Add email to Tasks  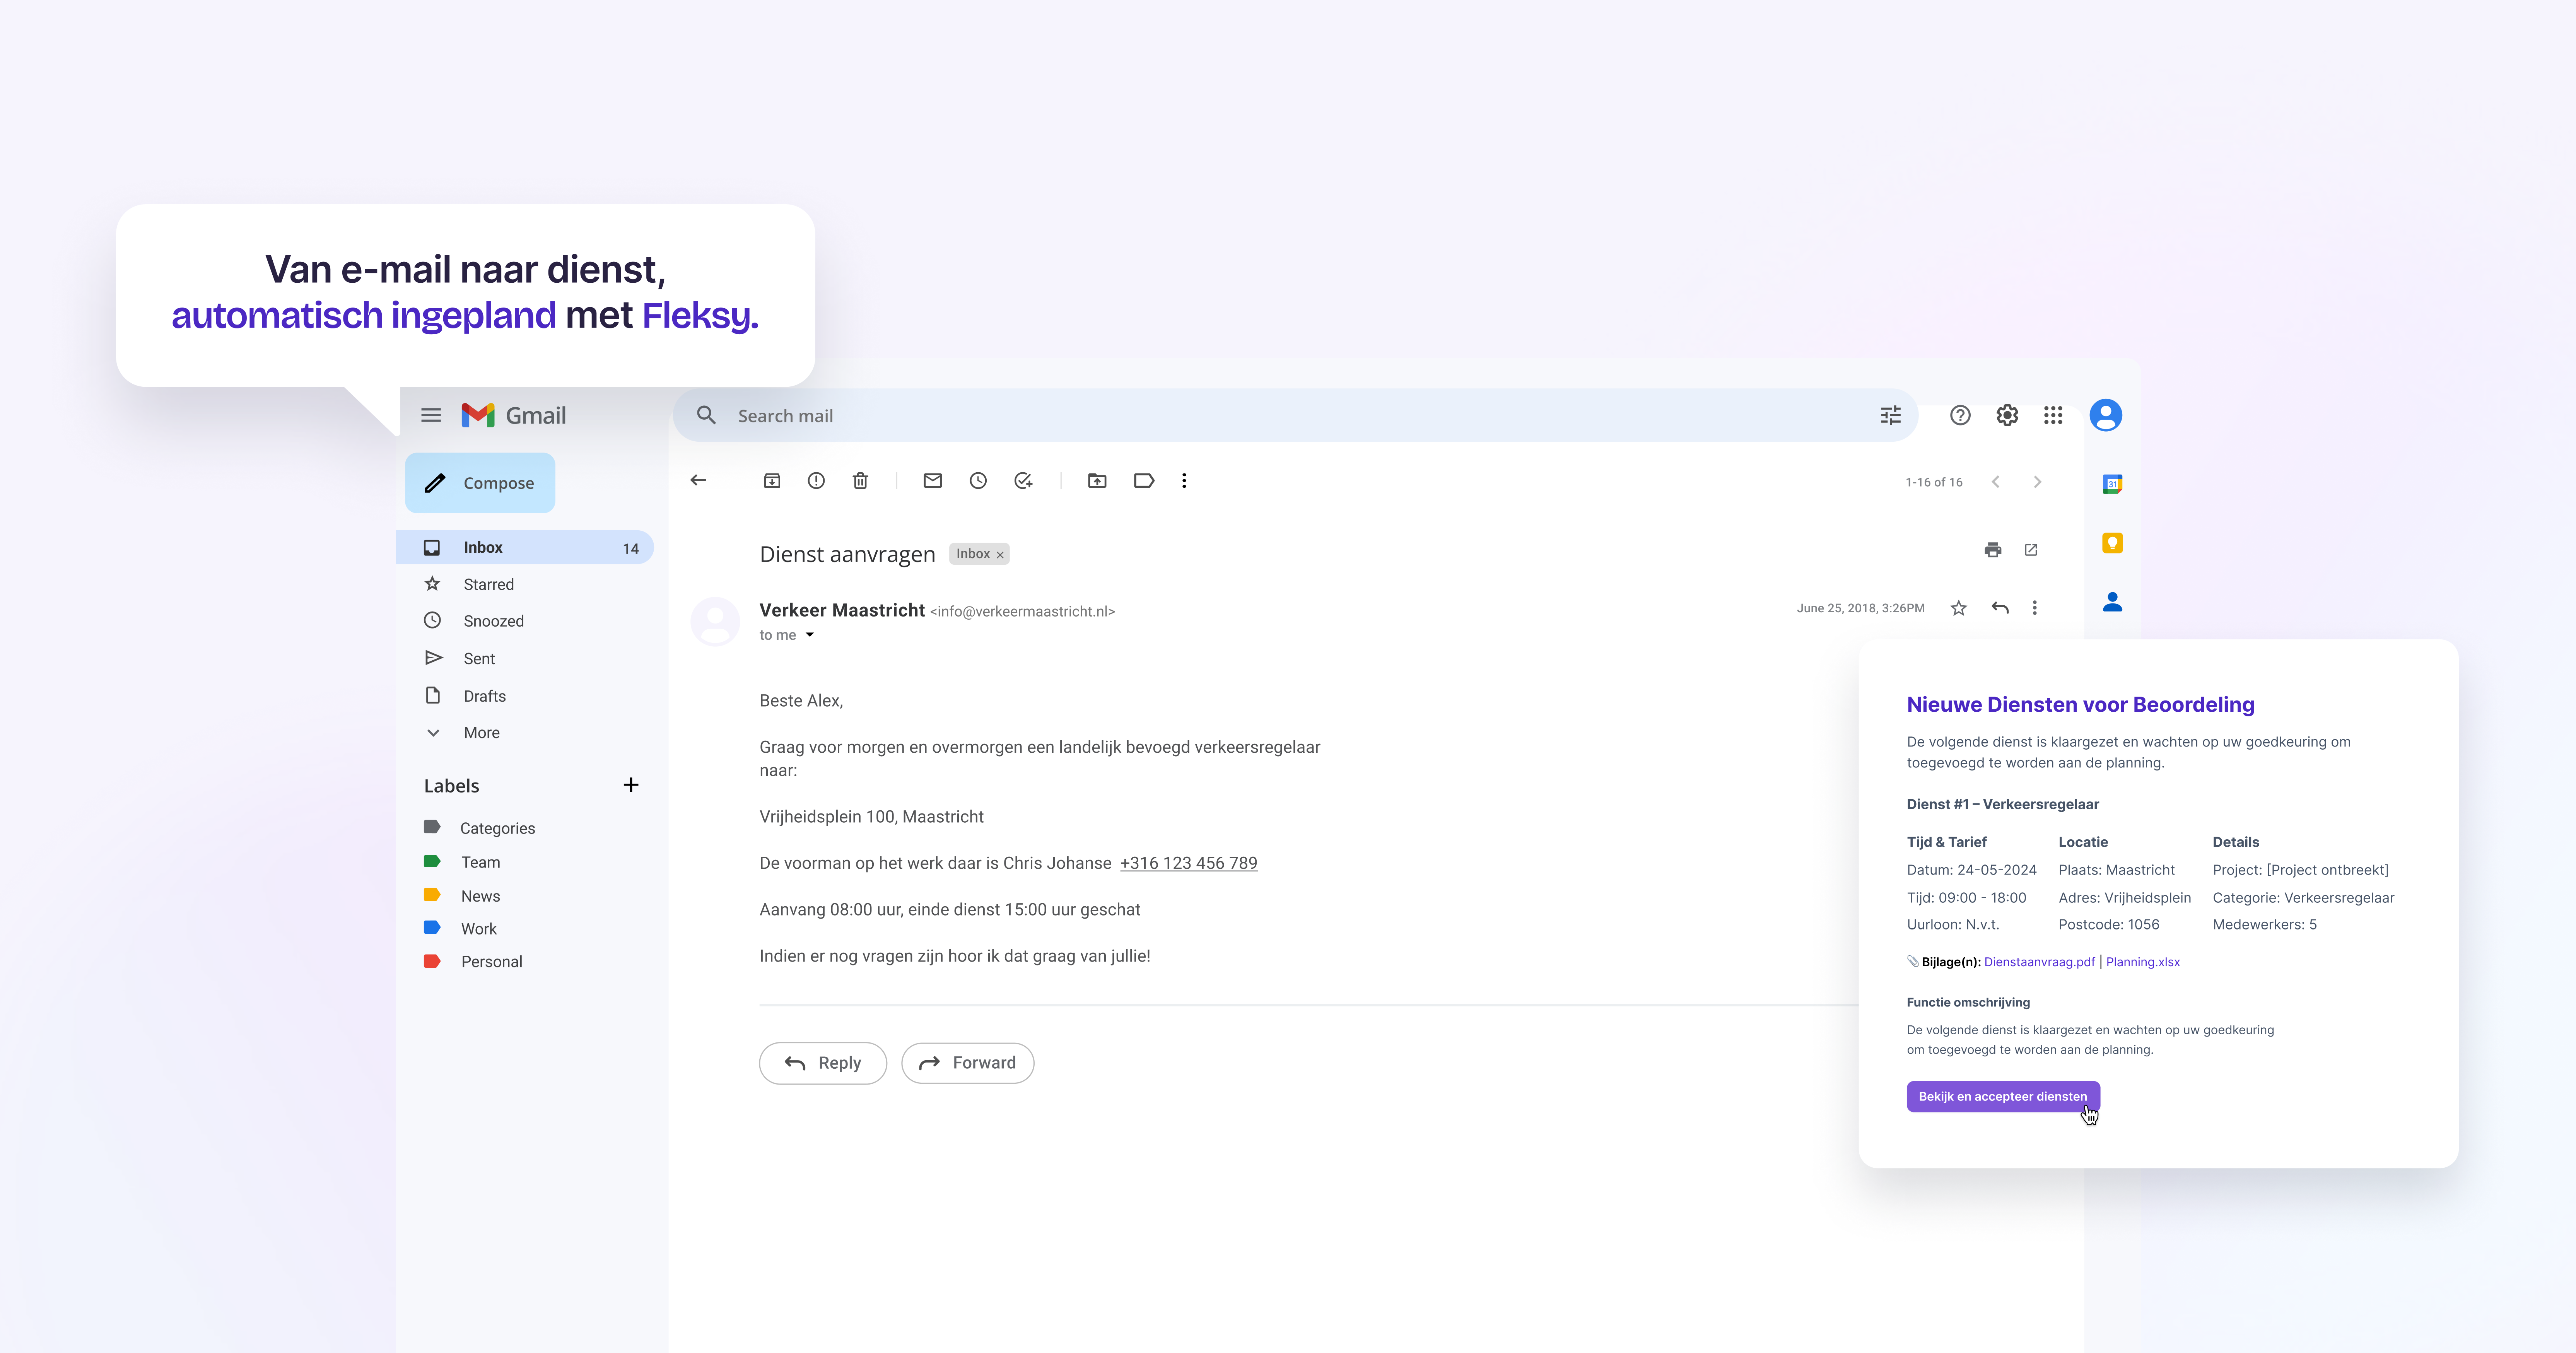[x=1023, y=481]
